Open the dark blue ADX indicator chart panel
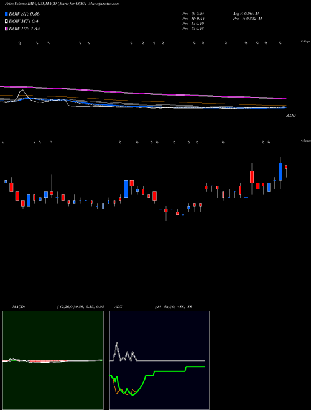Viewport: 311px width, 410px height. [159, 360]
